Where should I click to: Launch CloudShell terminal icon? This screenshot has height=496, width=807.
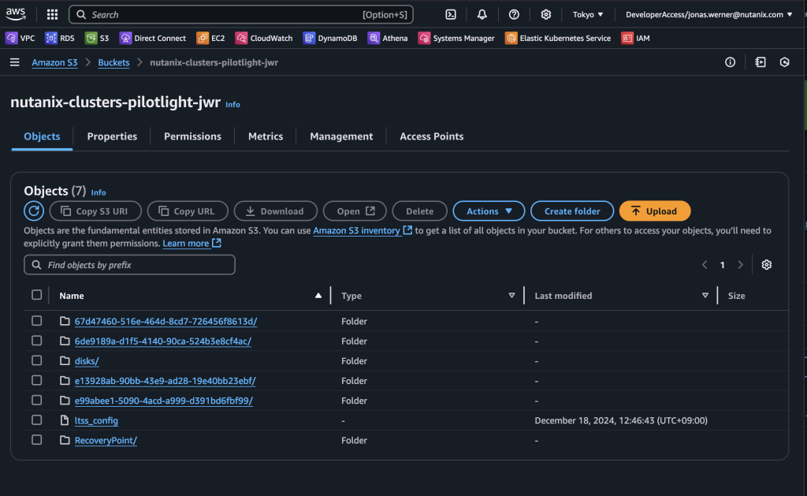451,14
